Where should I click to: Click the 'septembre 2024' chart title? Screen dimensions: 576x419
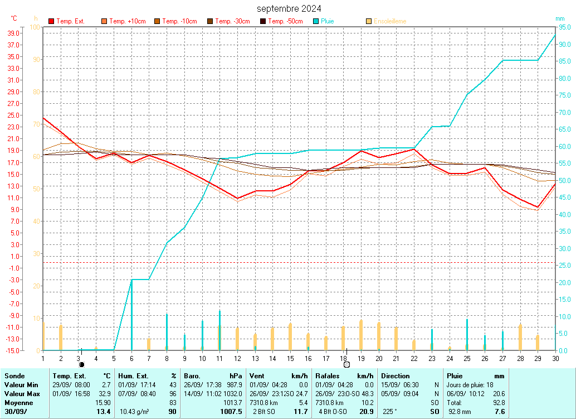(289, 8)
